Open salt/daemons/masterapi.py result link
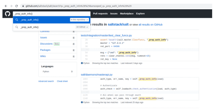Image resolution: width=215 pixels, height=111 pixels. [96, 75]
